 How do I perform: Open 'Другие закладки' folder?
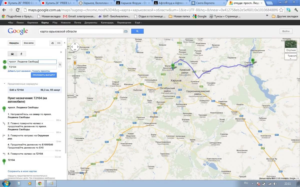click(x=284, y=16)
